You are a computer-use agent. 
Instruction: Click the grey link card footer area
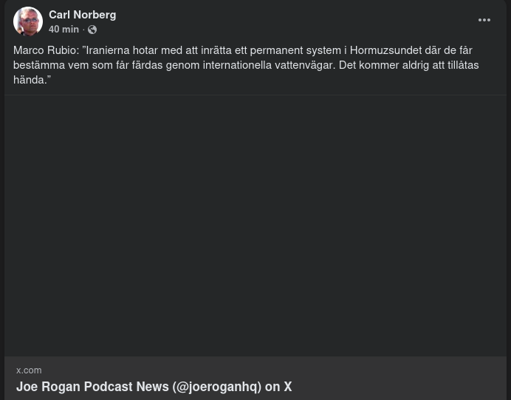(255, 378)
